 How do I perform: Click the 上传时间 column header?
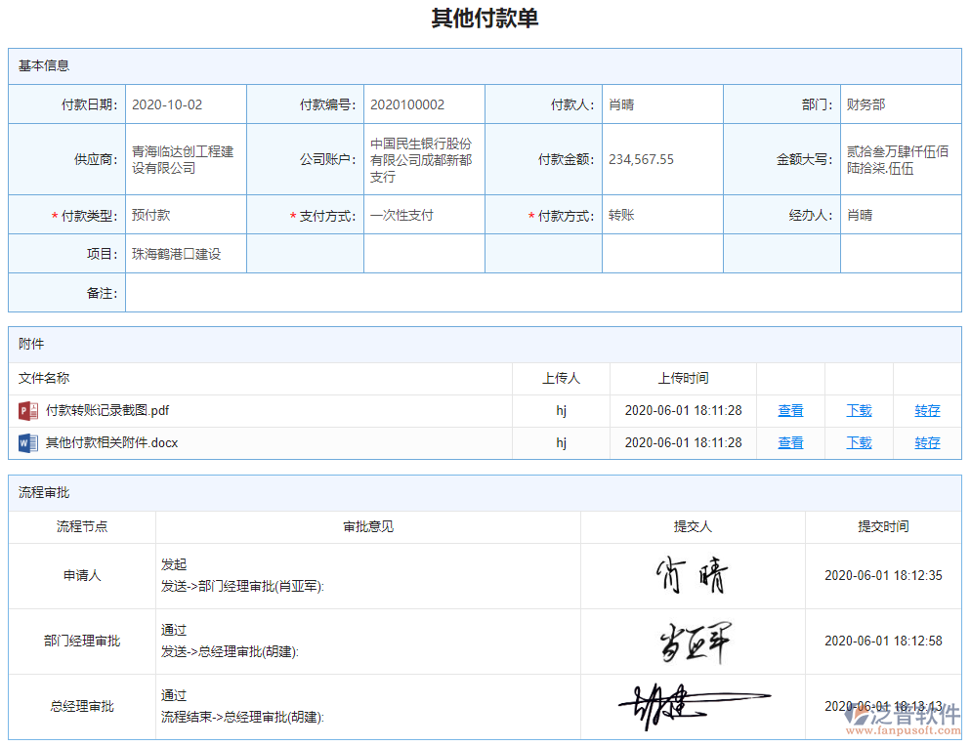684,378
